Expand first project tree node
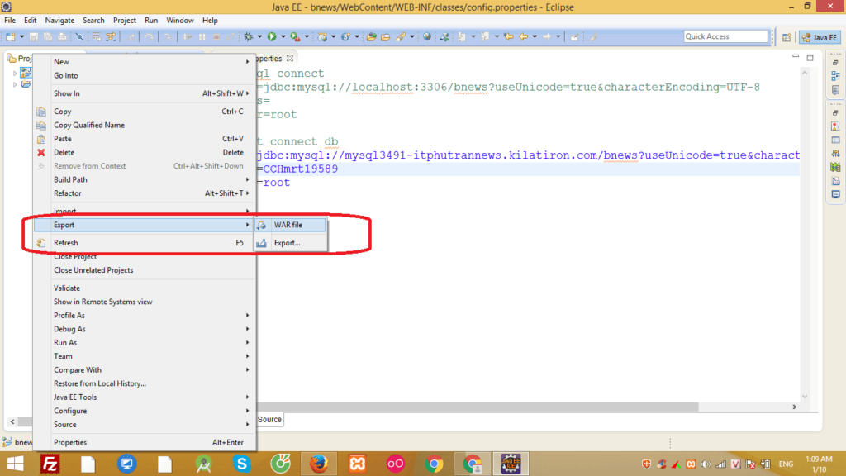The height and width of the screenshot is (476, 846). click(15, 73)
